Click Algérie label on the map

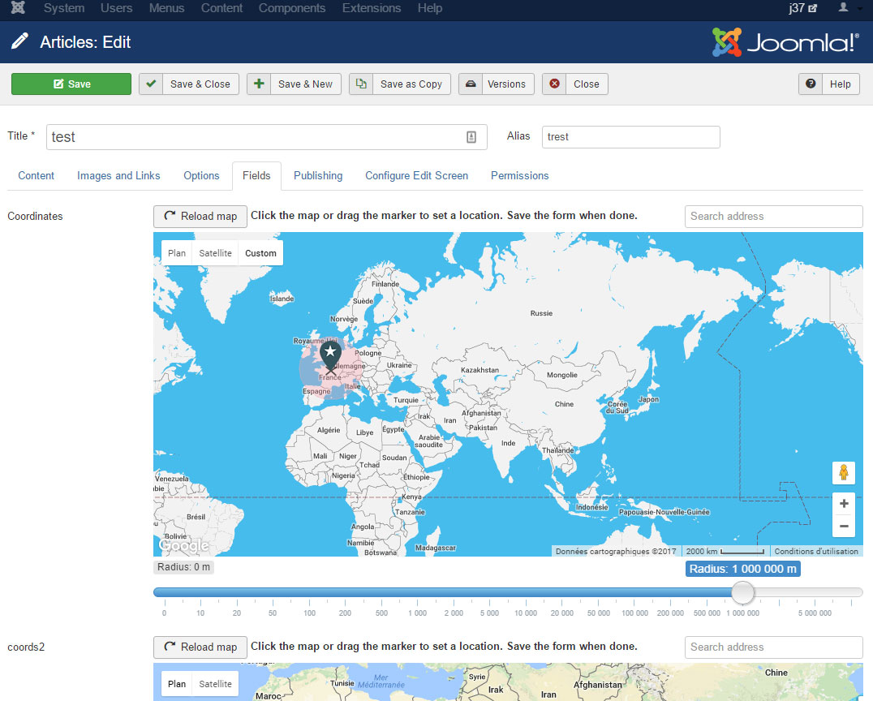[329, 430]
